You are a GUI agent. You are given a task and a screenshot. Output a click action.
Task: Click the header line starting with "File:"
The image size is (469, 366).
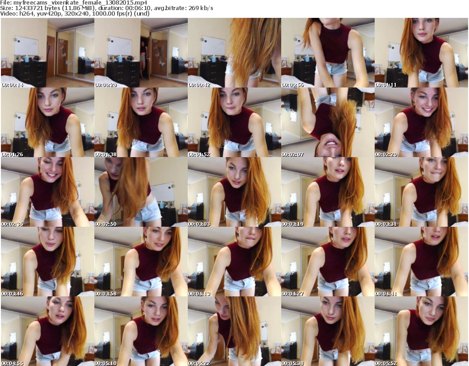click(x=74, y=3)
